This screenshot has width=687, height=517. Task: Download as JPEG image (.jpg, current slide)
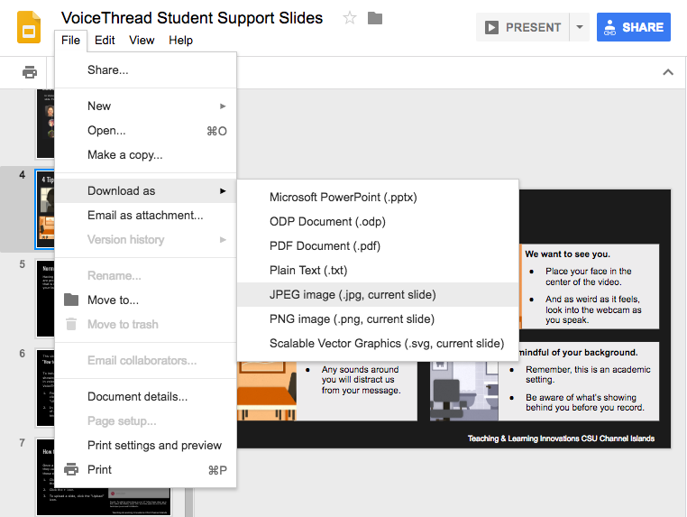[378, 295]
